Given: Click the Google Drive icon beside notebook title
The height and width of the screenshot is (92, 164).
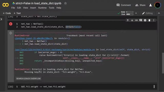Looking at the screenshot, I should click(13, 3).
